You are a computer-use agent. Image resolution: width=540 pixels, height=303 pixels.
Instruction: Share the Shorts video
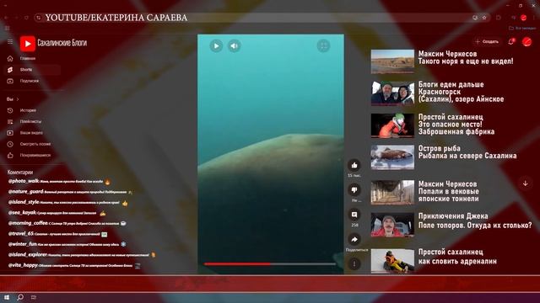pyautogui.click(x=354, y=239)
